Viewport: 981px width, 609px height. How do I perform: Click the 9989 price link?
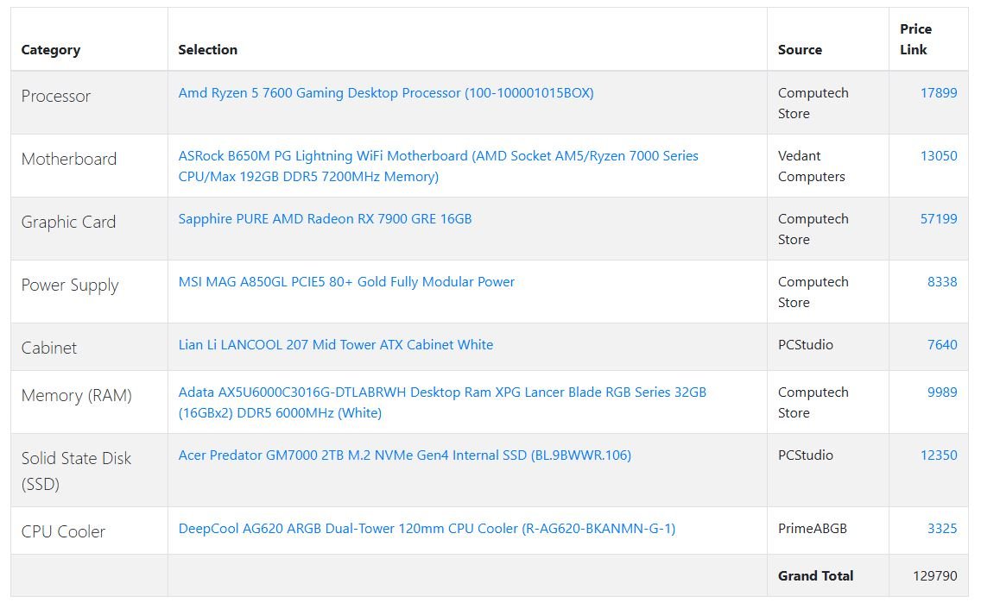point(942,392)
